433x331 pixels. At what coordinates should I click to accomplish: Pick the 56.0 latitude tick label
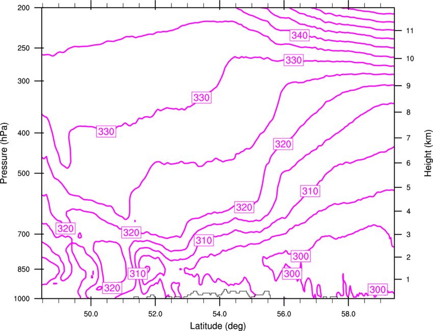[284, 314]
